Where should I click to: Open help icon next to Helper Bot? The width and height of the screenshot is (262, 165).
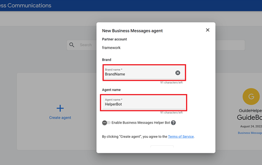173,123
